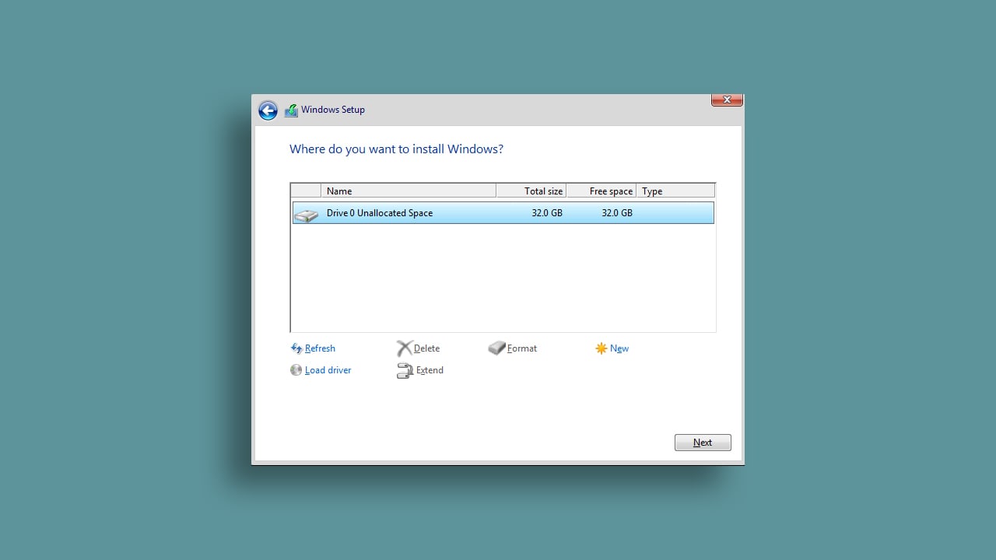The height and width of the screenshot is (560, 996).
Task: Sort by the Free space column header
Action: pyautogui.click(x=601, y=191)
